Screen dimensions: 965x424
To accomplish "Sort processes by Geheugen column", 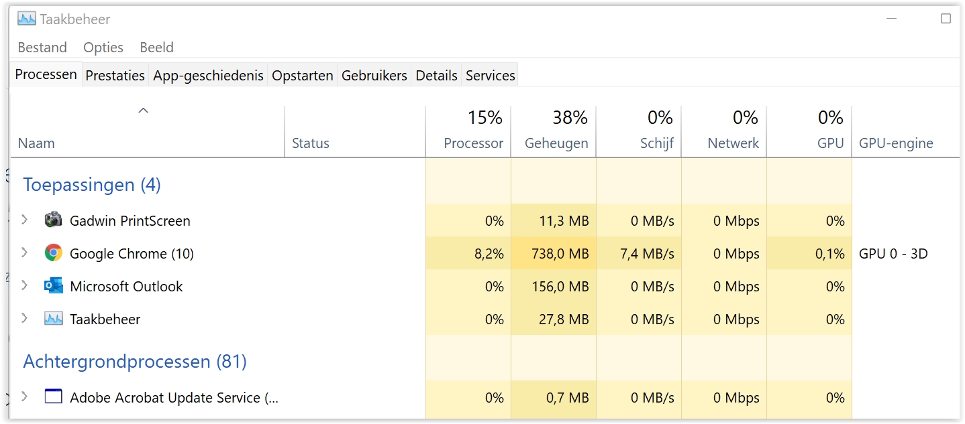I will [556, 143].
